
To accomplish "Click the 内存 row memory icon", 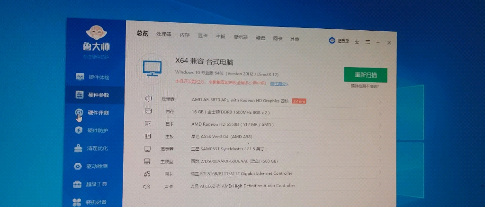I will point(148,111).
